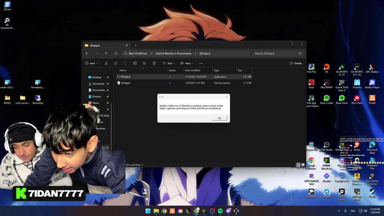Show hidden system tray icons
384x216 pixels.
pyautogui.click(x=339, y=211)
